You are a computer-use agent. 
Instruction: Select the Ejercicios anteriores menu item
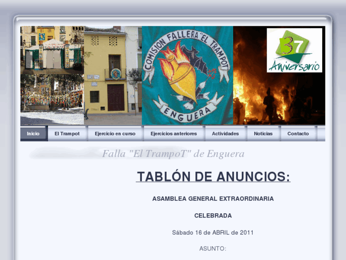pos(174,134)
